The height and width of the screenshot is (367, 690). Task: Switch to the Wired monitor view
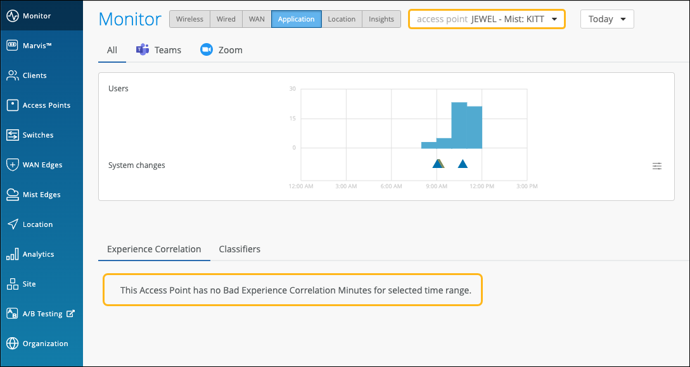click(x=226, y=19)
